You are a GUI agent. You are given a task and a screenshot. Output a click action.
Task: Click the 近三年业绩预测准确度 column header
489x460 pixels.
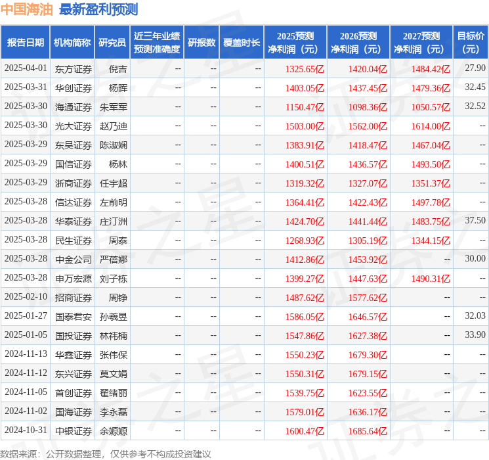tap(157, 43)
